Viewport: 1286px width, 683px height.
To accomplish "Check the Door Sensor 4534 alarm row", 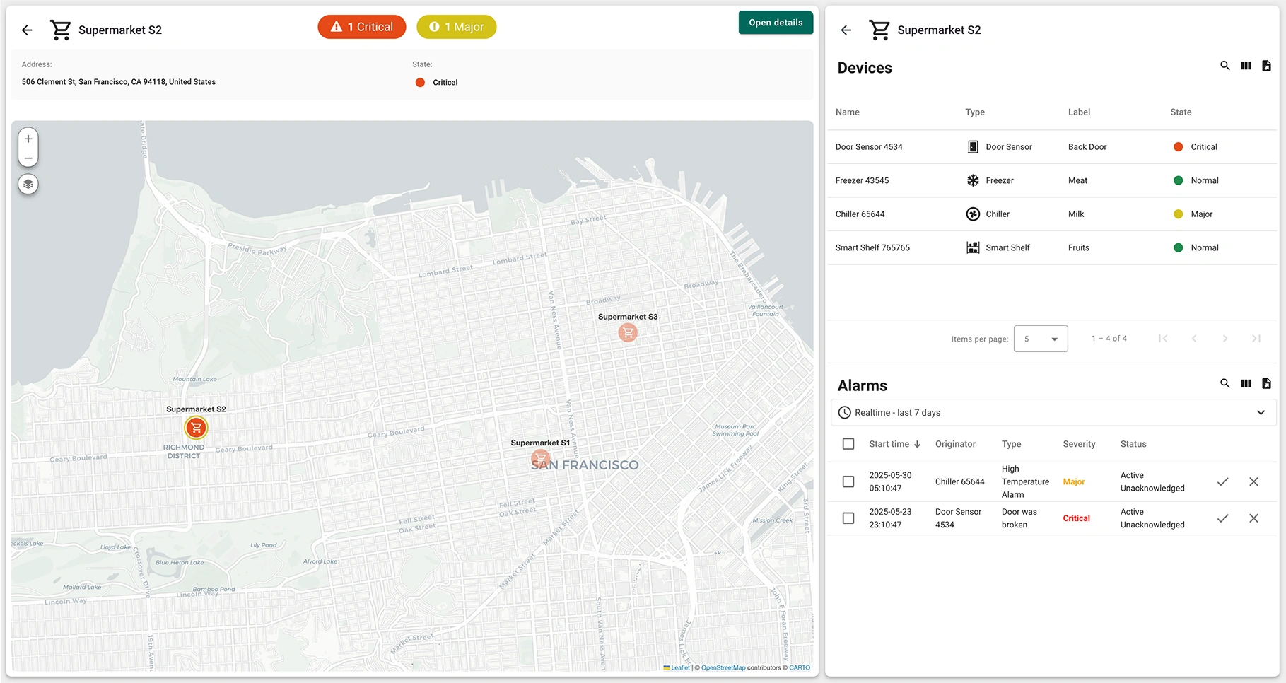I will [x=848, y=518].
